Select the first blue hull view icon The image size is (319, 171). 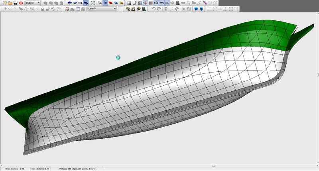[69, 3]
